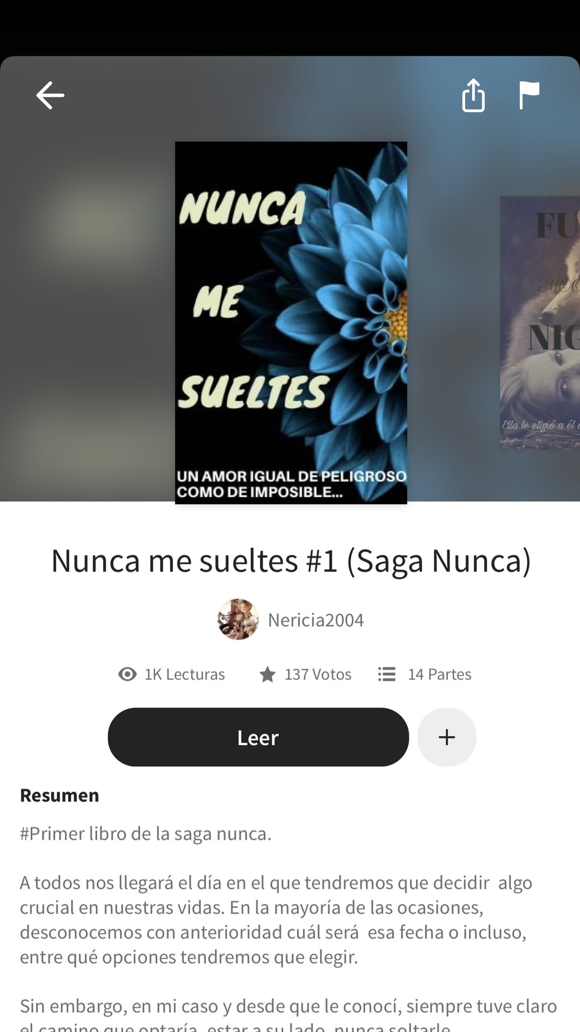
Task: Tap the 137 Votos label
Action: click(318, 674)
